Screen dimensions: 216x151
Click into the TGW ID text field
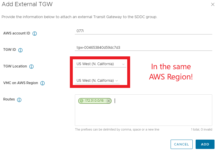coord(143,47)
